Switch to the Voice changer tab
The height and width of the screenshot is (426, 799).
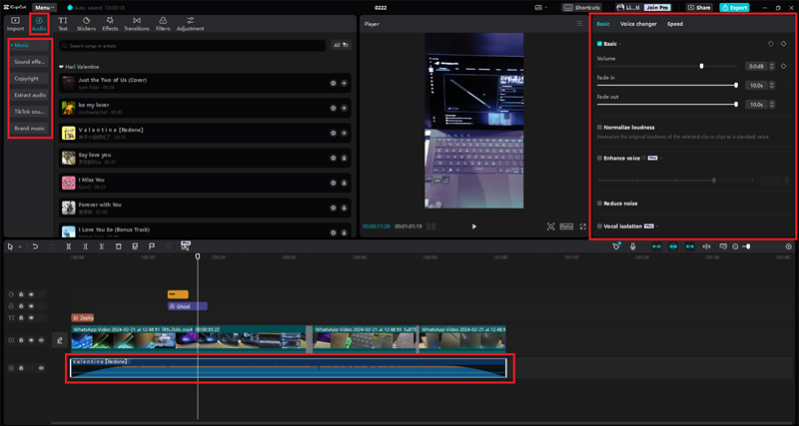click(638, 23)
